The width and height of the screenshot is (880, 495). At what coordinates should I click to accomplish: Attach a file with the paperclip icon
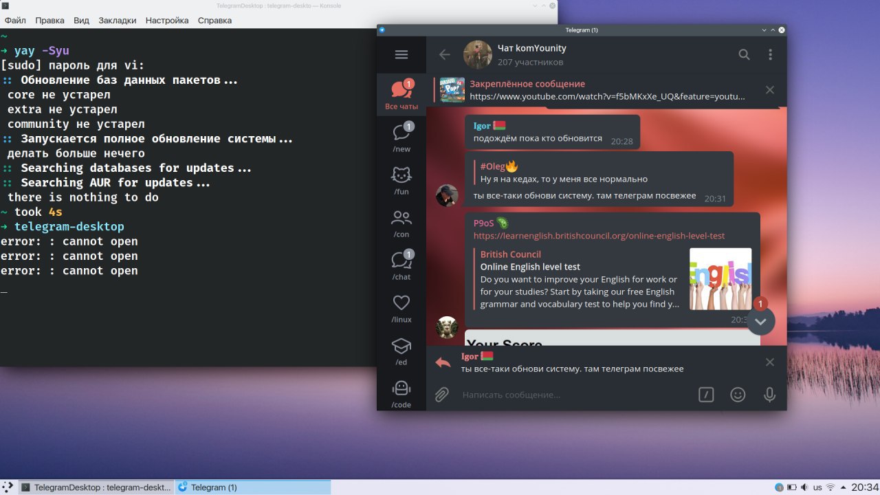point(442,395)
